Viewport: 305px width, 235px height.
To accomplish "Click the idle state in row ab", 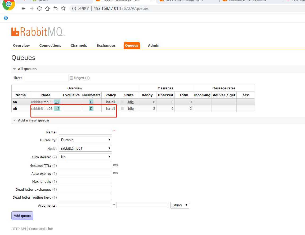I will (131, 108).
